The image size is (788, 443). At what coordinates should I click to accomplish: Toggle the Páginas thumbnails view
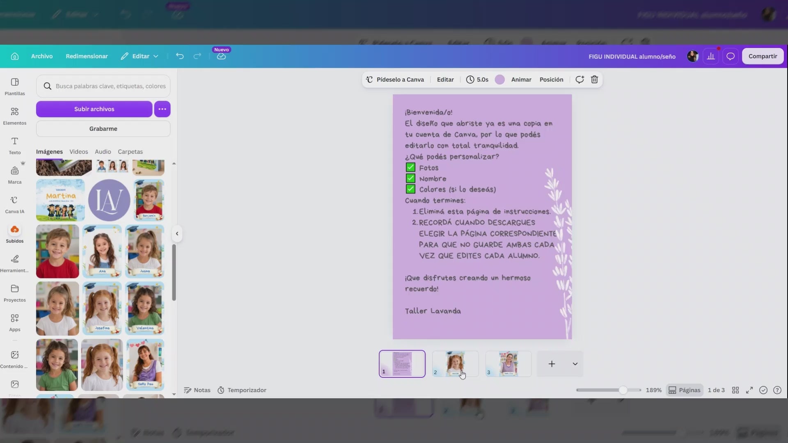pyautogui.click(x=685, y=390)
